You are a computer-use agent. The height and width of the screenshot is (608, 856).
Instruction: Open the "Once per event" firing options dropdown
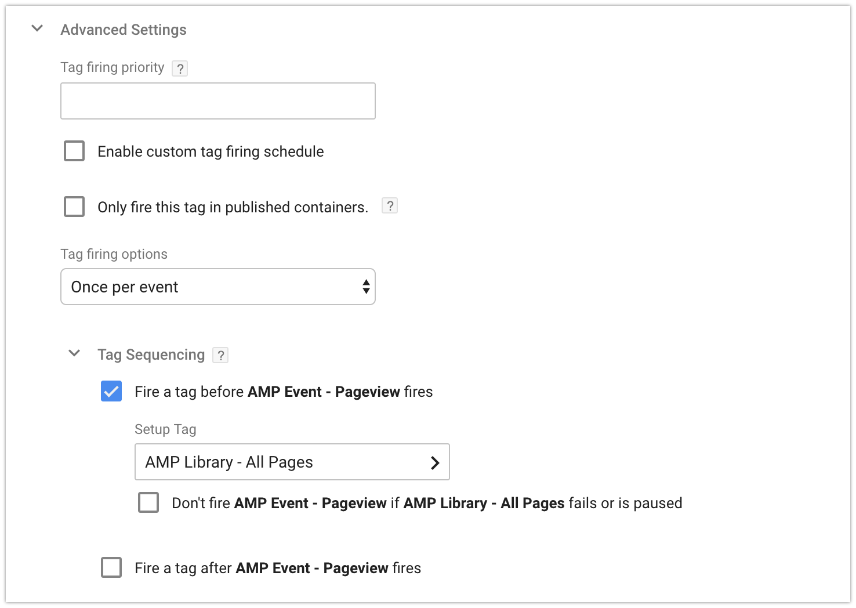pos(217,287)
